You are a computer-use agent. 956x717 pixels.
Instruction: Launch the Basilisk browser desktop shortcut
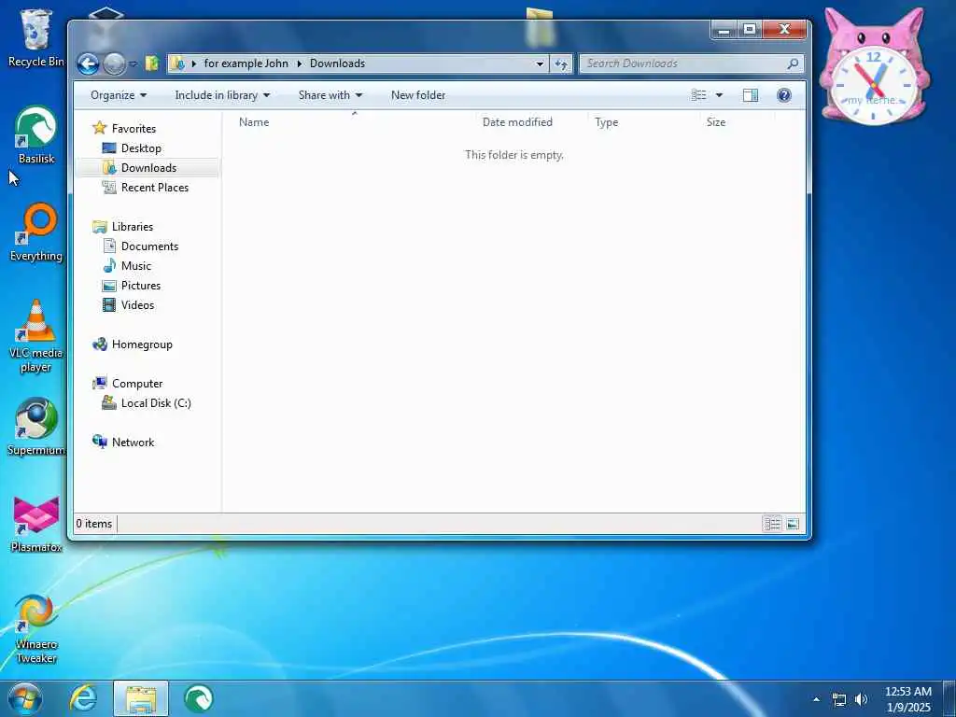click(x=36, y=134)
